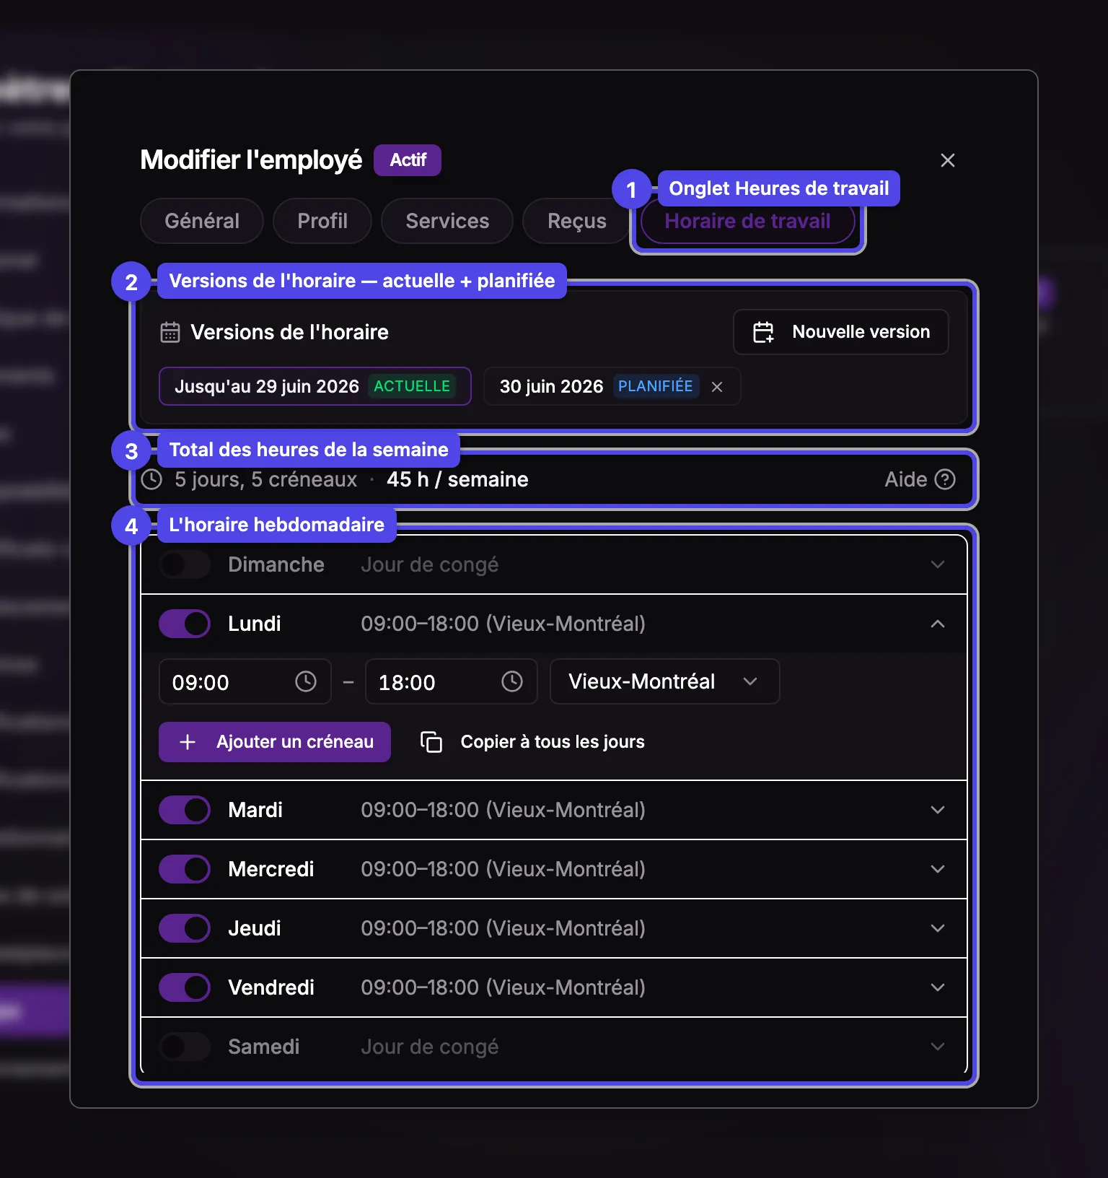Open the Vieux-Montréal location dropdown
Image resolution: width=1108 pixels, height=1178 pixels.
click(664, 681)
